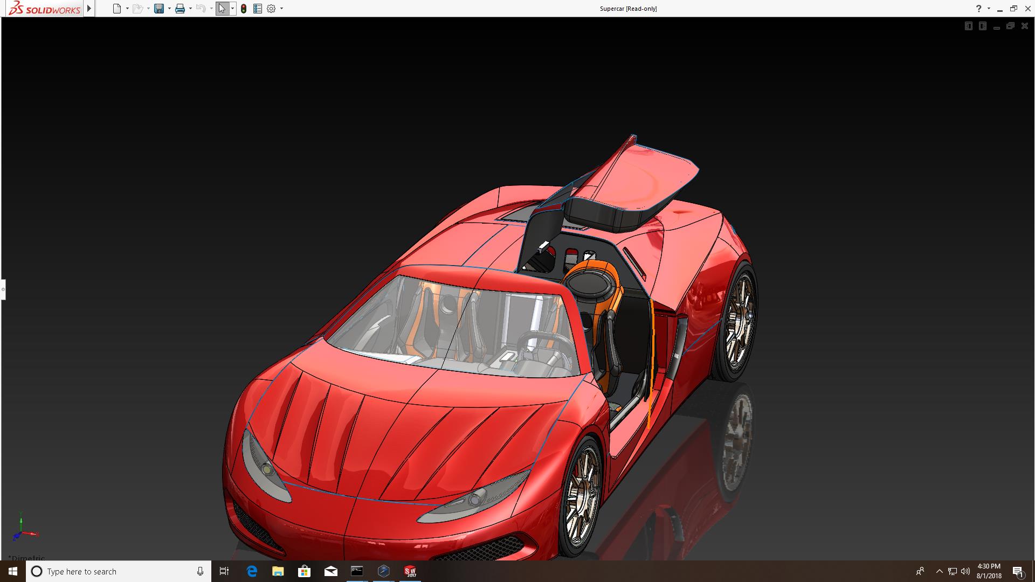Click the left panel expand handle

click(x=3, y=289)
